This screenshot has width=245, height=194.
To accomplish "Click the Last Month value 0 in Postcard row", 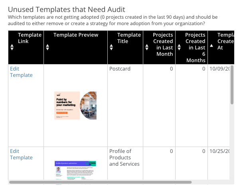I will point(171,69).
